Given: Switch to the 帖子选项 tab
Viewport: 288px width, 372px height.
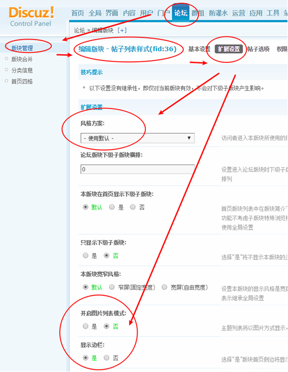Looking at the screenshot, I should tap(258, 49).
